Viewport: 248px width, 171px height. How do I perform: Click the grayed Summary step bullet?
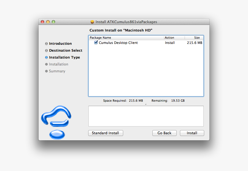click(46, 71)
